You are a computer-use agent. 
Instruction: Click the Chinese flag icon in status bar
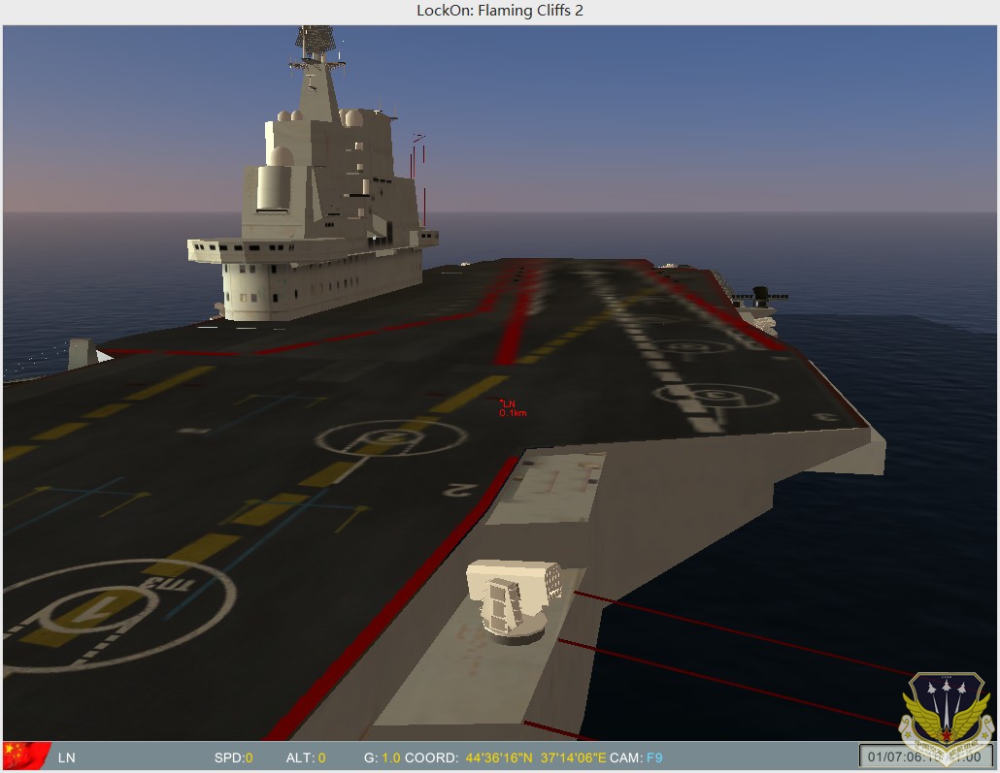(26, 757)
